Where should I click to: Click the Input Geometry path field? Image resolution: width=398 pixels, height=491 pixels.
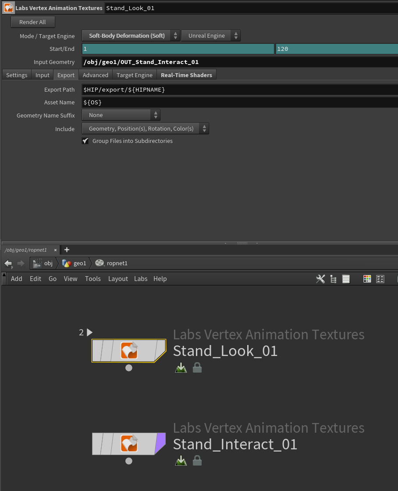tap(240, 62)
